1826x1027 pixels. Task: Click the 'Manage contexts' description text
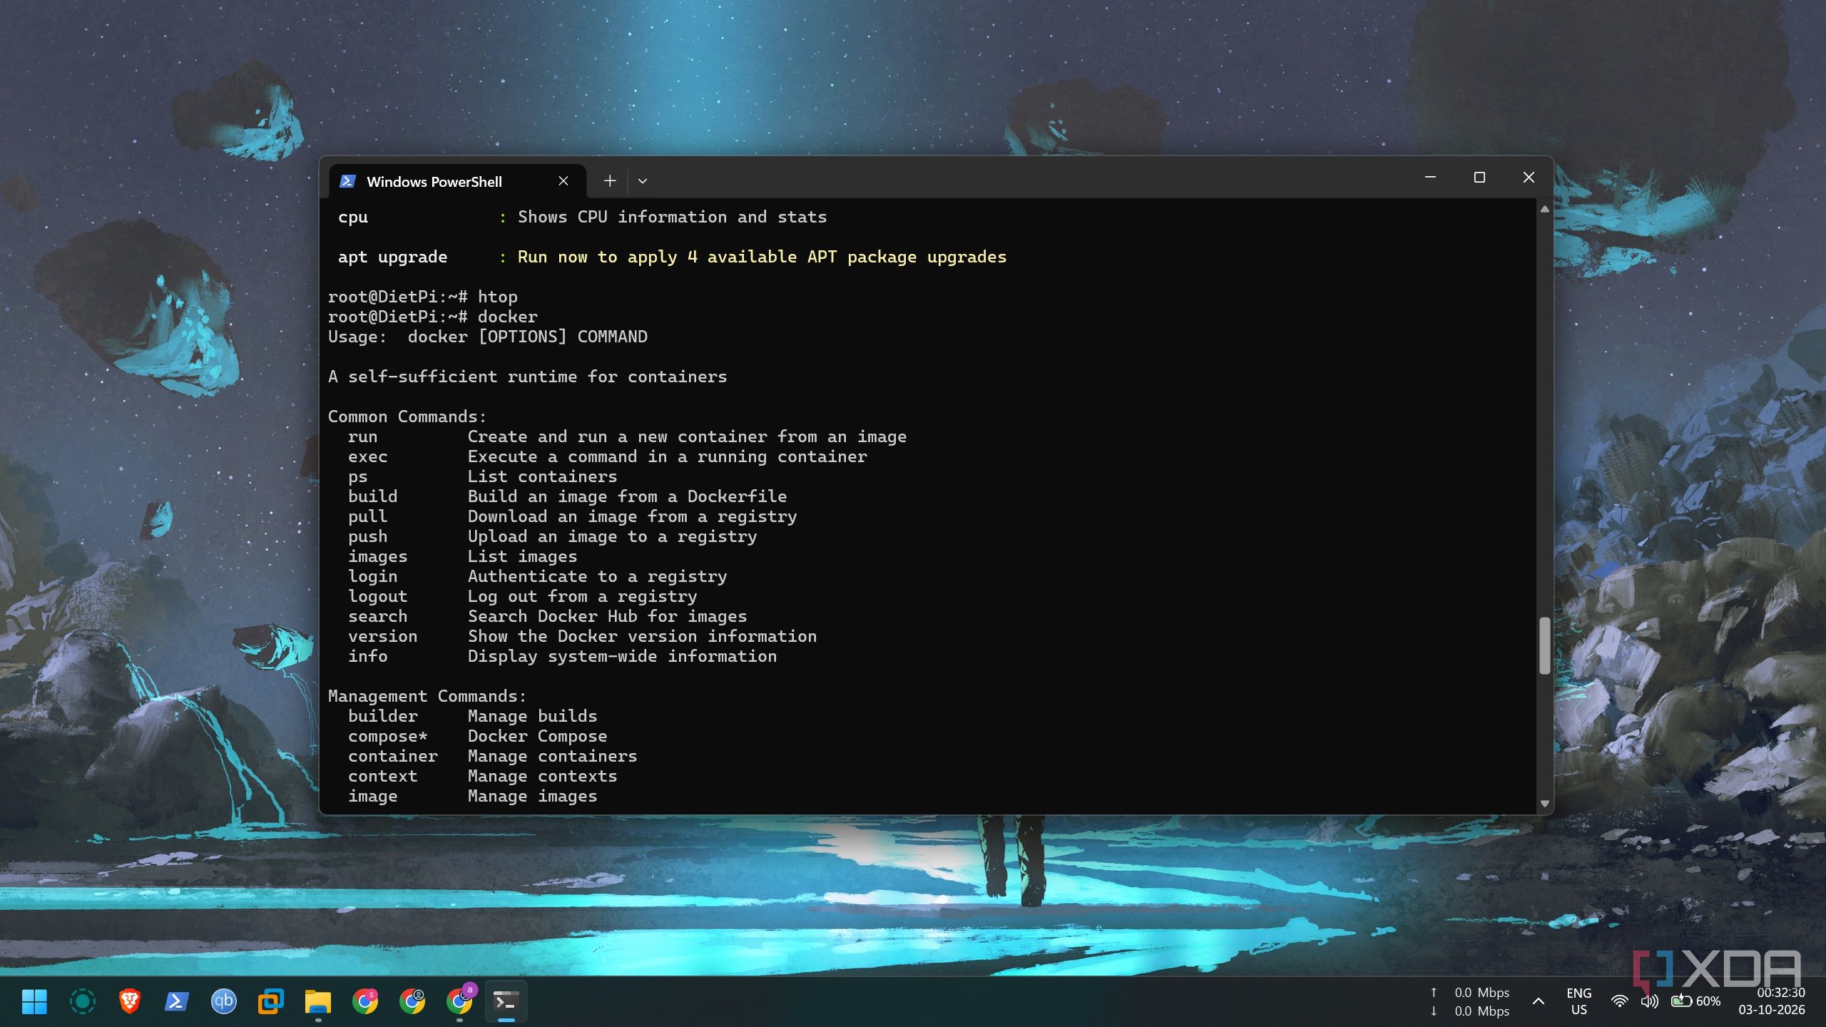542,776
